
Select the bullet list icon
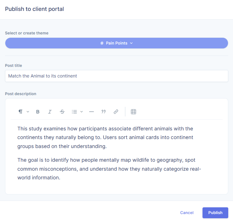click(74, 111)
